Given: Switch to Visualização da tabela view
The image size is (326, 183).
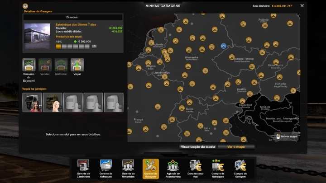Looking at the screenshot, I should (198, 147).
